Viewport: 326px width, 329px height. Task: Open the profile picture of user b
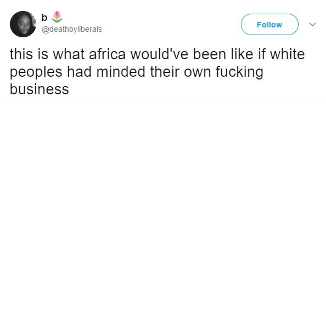[23, 24]
